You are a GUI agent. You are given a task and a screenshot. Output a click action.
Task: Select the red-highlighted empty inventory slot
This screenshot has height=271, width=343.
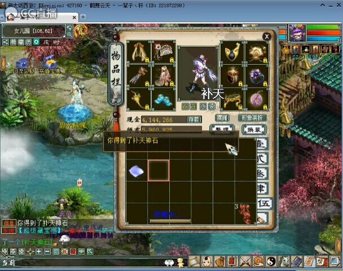coord(159,170)
